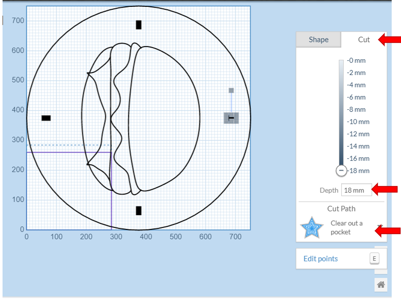Click the -10 mm depth label

(x=358, y=122)
